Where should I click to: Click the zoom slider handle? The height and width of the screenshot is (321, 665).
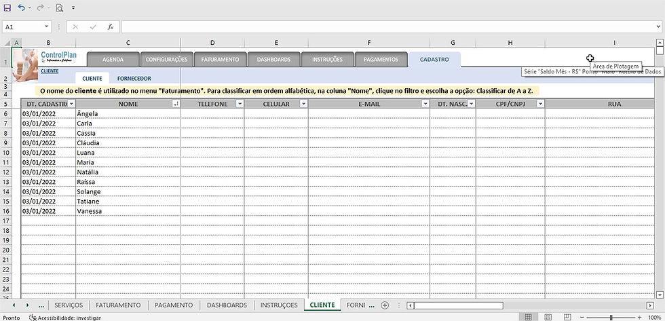611,317
